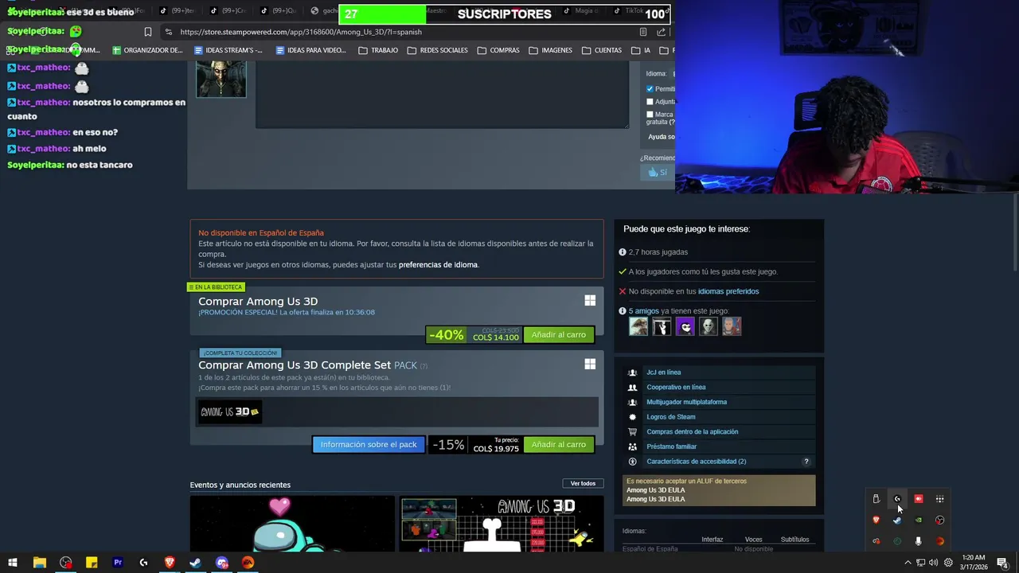Open network status tray icon
1019x573 pixels.
920,563
